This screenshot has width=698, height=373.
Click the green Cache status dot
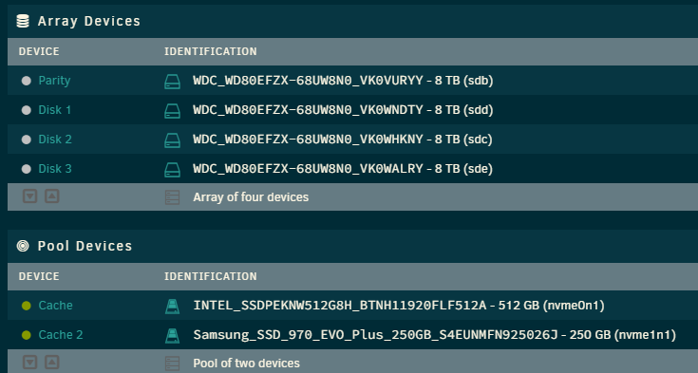pos(27,306)
